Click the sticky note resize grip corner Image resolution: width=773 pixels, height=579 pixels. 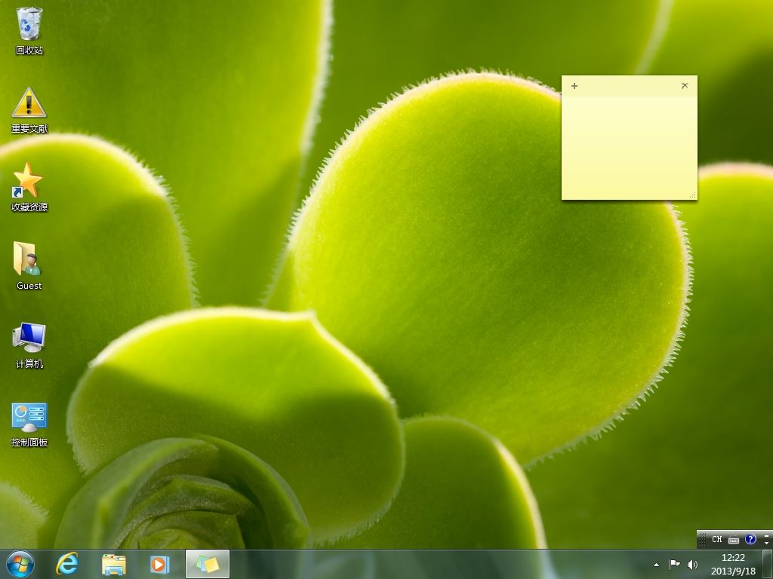click(693, 195)
